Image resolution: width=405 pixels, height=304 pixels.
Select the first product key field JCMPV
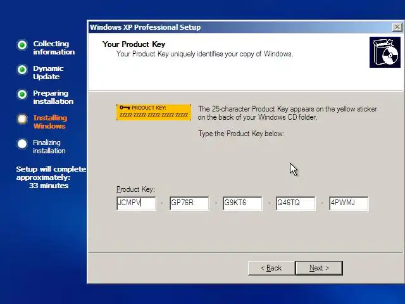tap(136, 203)
